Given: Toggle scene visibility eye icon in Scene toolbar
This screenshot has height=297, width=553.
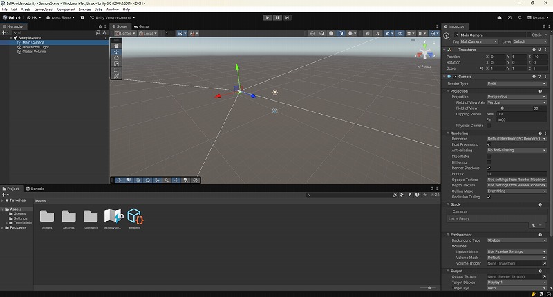Looking at the screenshot, I should coord(400,33).
